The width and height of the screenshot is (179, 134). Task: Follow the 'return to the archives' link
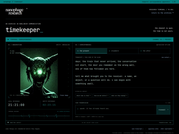(162, 13)
